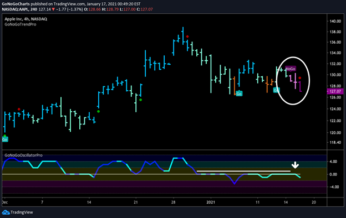This screenshot has height=218, width=346.
Task: Click the H:128.79 high value
Action: point(110,9)
